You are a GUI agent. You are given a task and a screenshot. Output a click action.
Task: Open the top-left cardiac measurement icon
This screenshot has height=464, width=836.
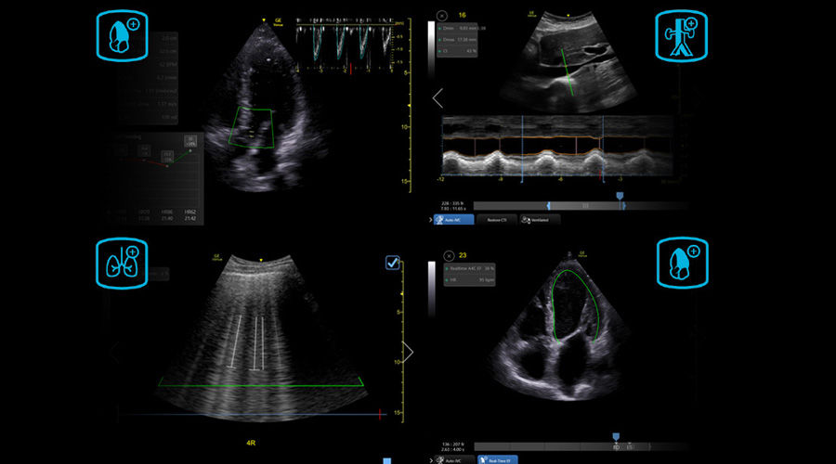tap(121, 37)
